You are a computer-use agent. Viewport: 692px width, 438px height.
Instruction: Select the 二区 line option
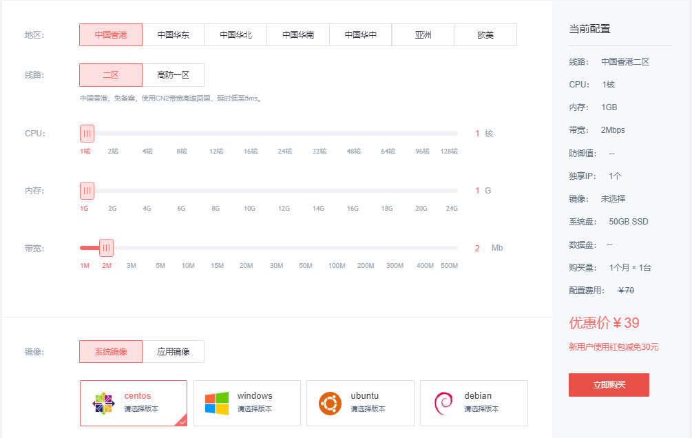(111, 75)
